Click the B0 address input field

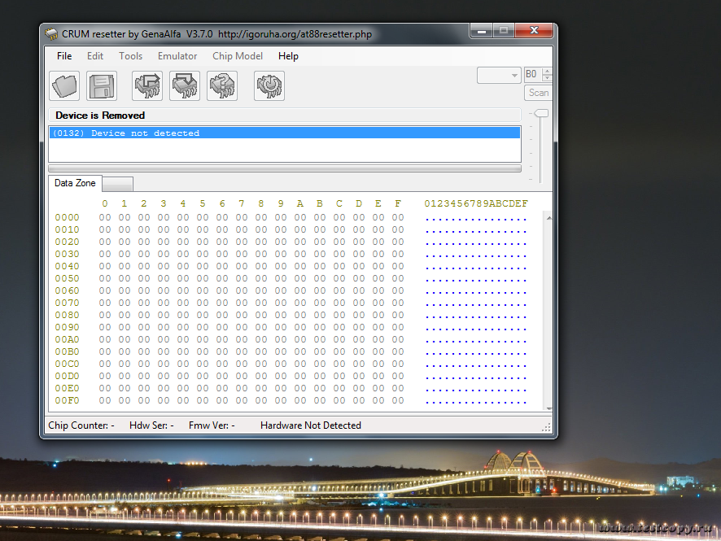coord(533,75)
